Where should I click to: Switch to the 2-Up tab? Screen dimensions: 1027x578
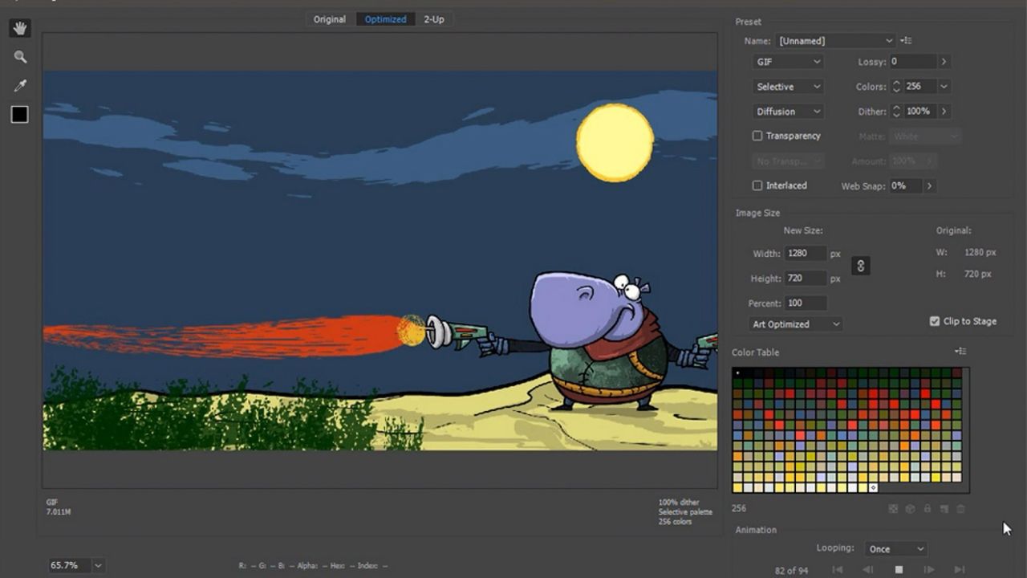(x=434, y=18)
